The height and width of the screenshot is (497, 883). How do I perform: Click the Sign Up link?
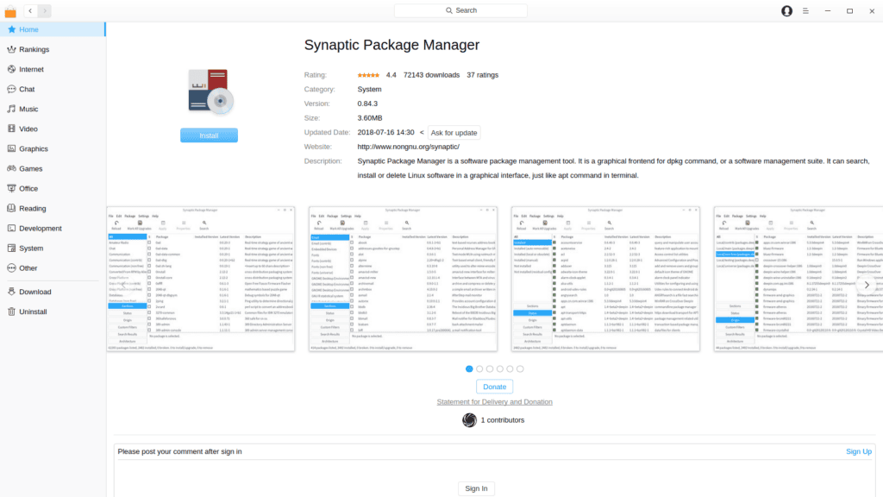pos(859,451)
